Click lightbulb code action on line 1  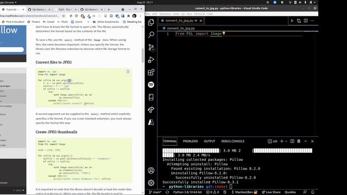tap(224, 33)
